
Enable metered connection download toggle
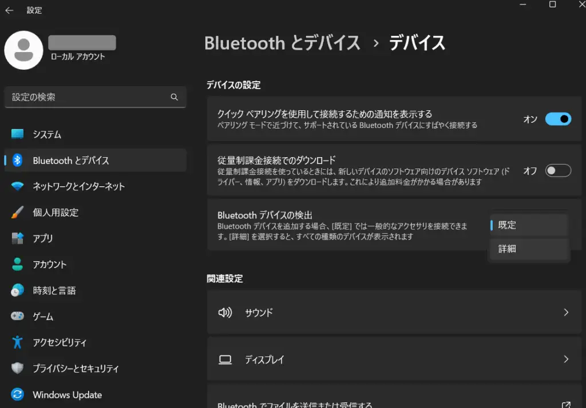tap(558, 171)
